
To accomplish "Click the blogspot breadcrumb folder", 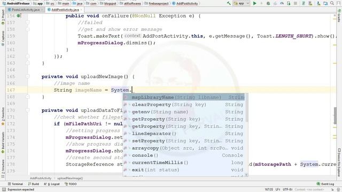I will point(108,4).
